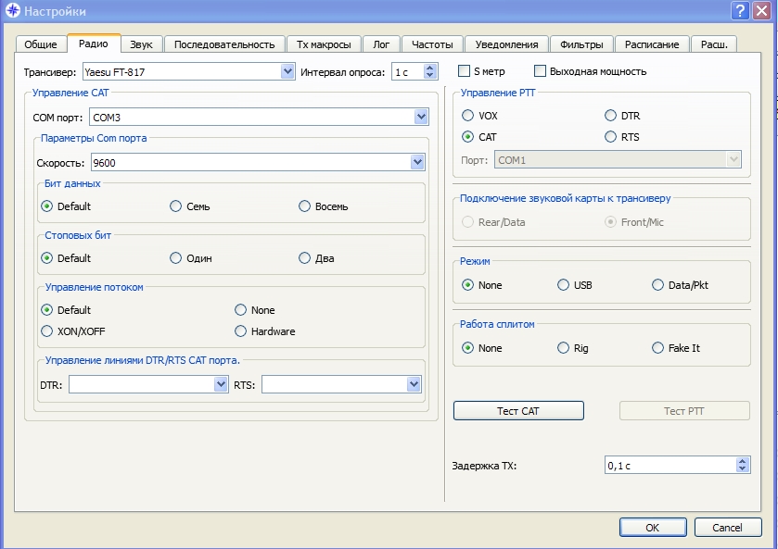Screen dimensions: 778x549
Task: Choose Fake It split mode
Action: [658, 348]
